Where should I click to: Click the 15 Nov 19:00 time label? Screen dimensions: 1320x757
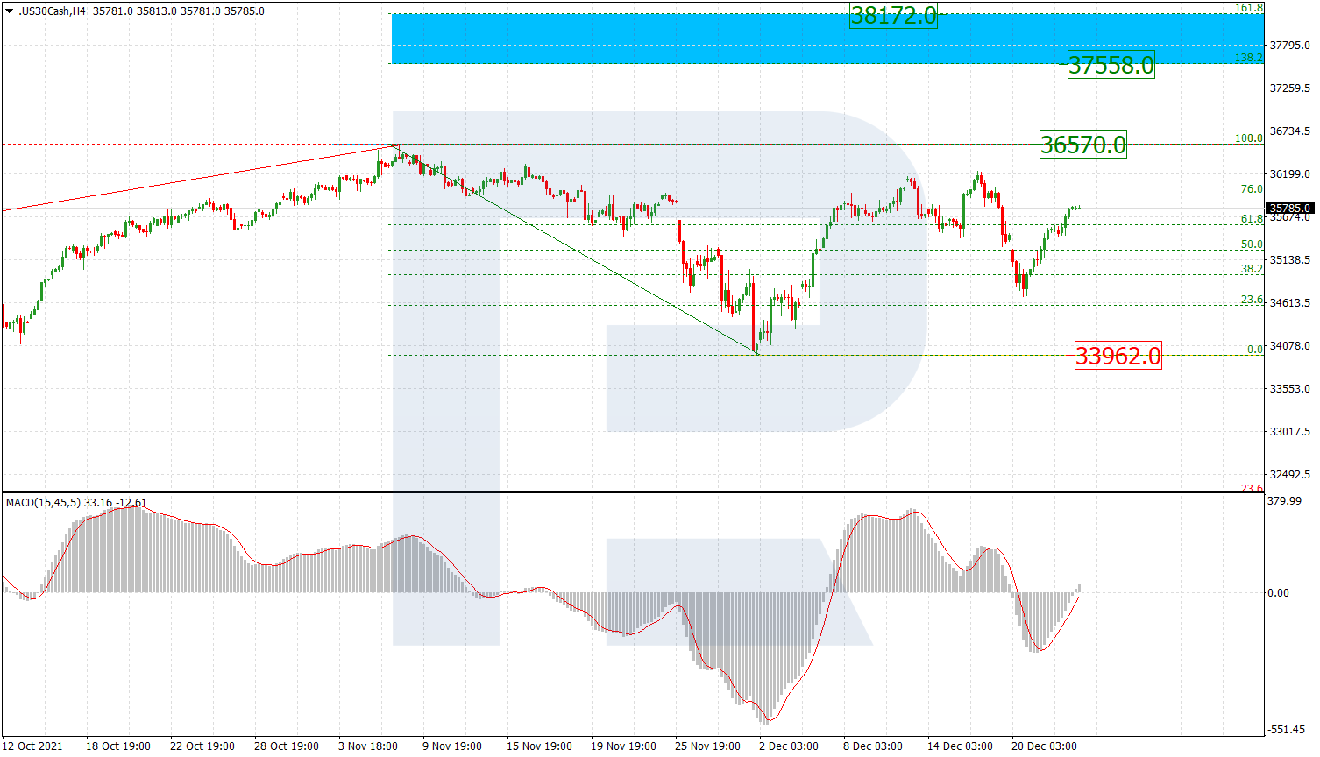539,746
